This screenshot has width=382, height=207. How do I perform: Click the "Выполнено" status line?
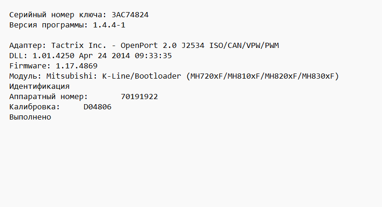[x=30, y=117]
